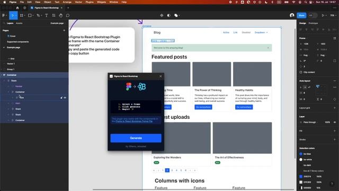The width and height of the screenshot is (339, 191).
Task: Add a new page with plus icon
Action: 64,31
